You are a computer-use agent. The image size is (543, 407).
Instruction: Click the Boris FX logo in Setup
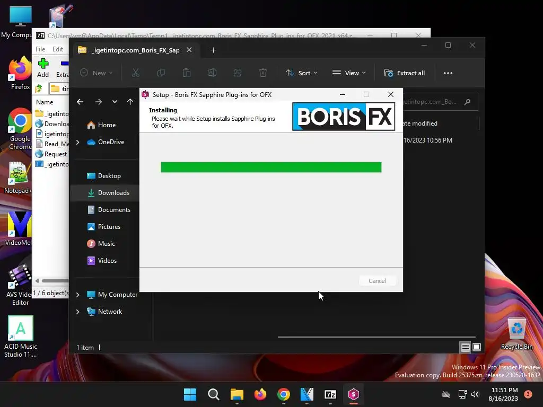pos(344,117)
